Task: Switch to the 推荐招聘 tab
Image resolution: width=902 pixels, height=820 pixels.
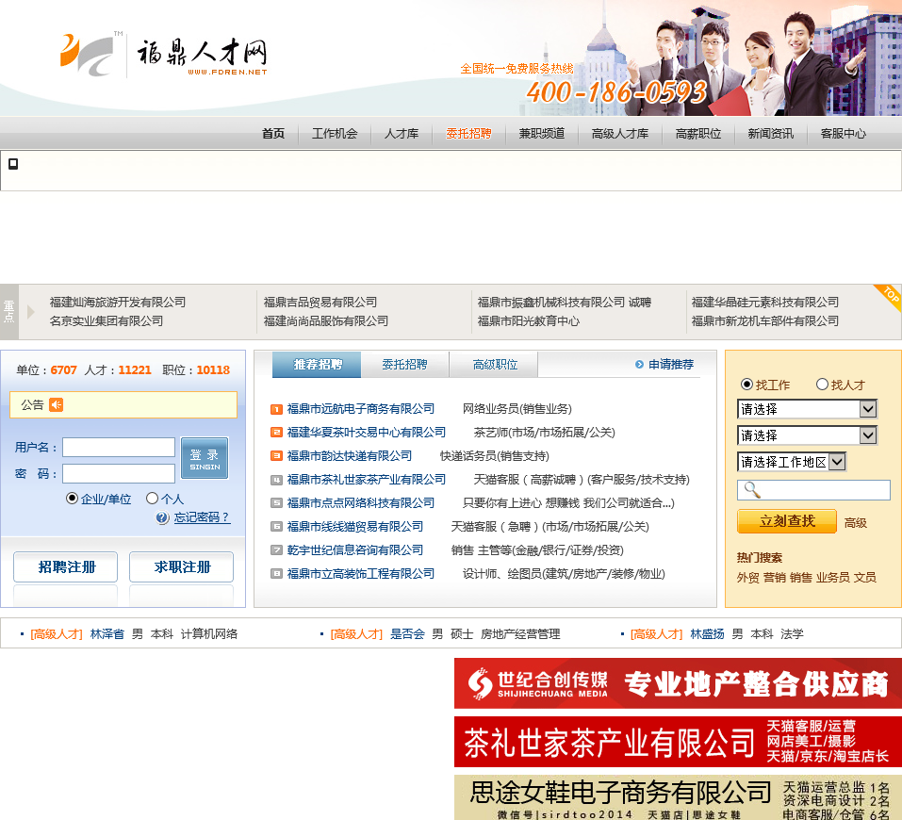Action: [x=317, y=364]
